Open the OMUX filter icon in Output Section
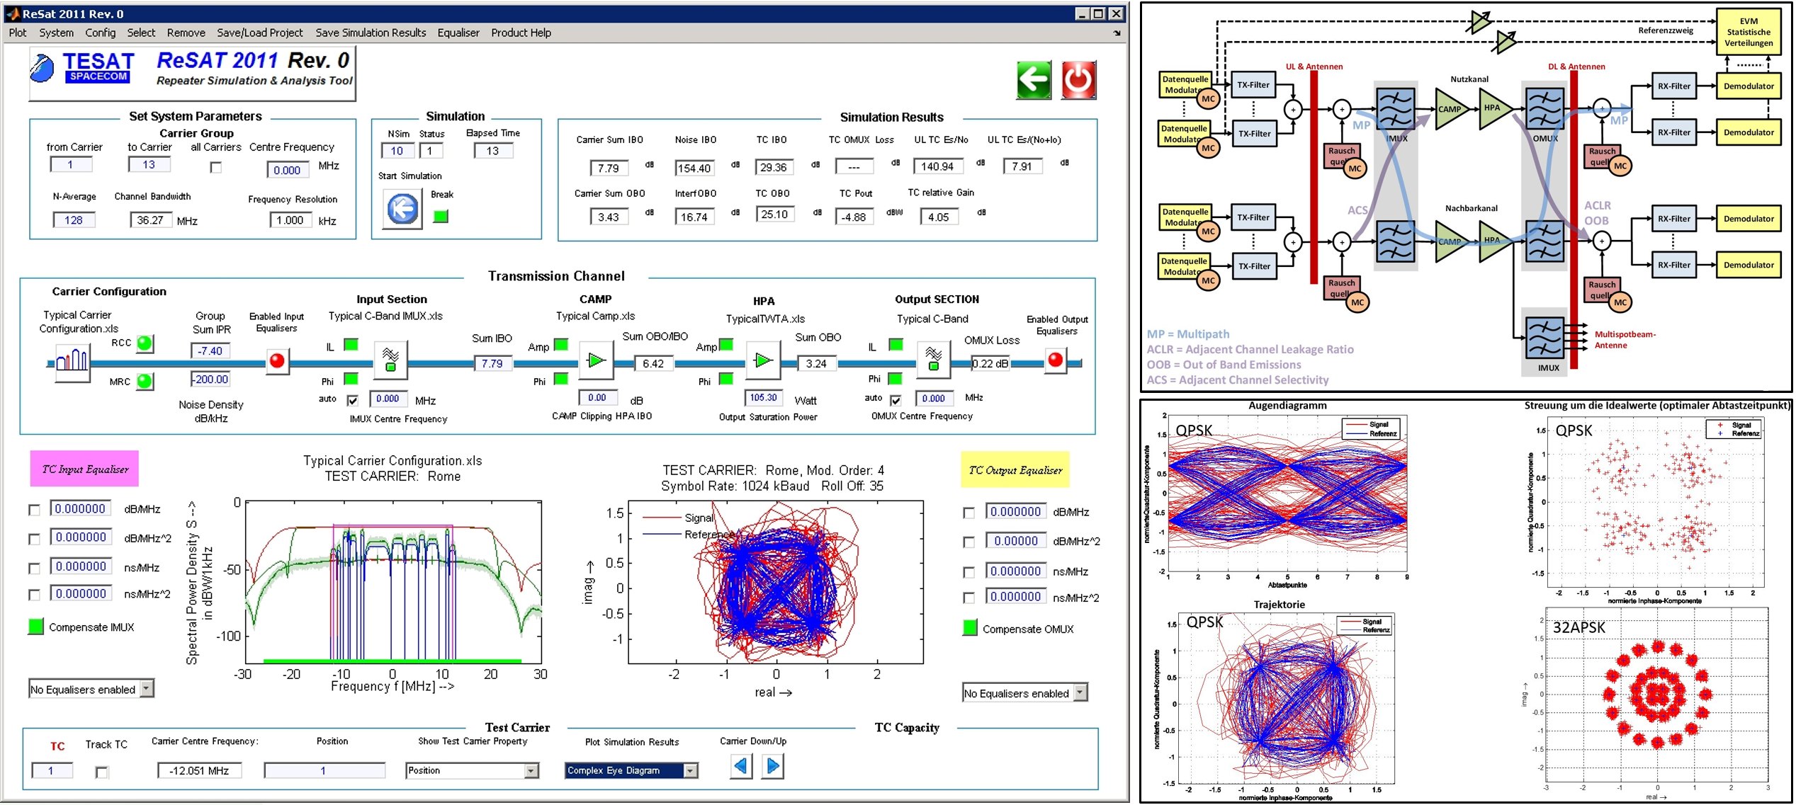This screenshot has height=805, width=1796. point(934,360)
